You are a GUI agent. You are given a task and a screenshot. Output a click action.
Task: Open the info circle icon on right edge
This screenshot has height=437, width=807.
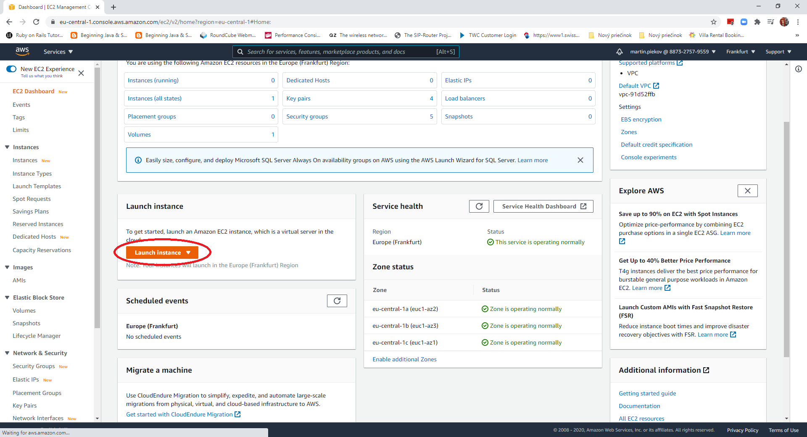pos(798,69)
